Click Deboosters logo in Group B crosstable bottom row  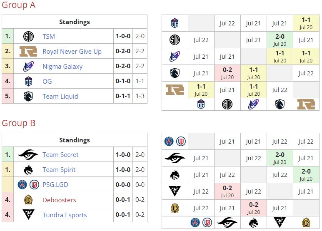pos(306,222)
